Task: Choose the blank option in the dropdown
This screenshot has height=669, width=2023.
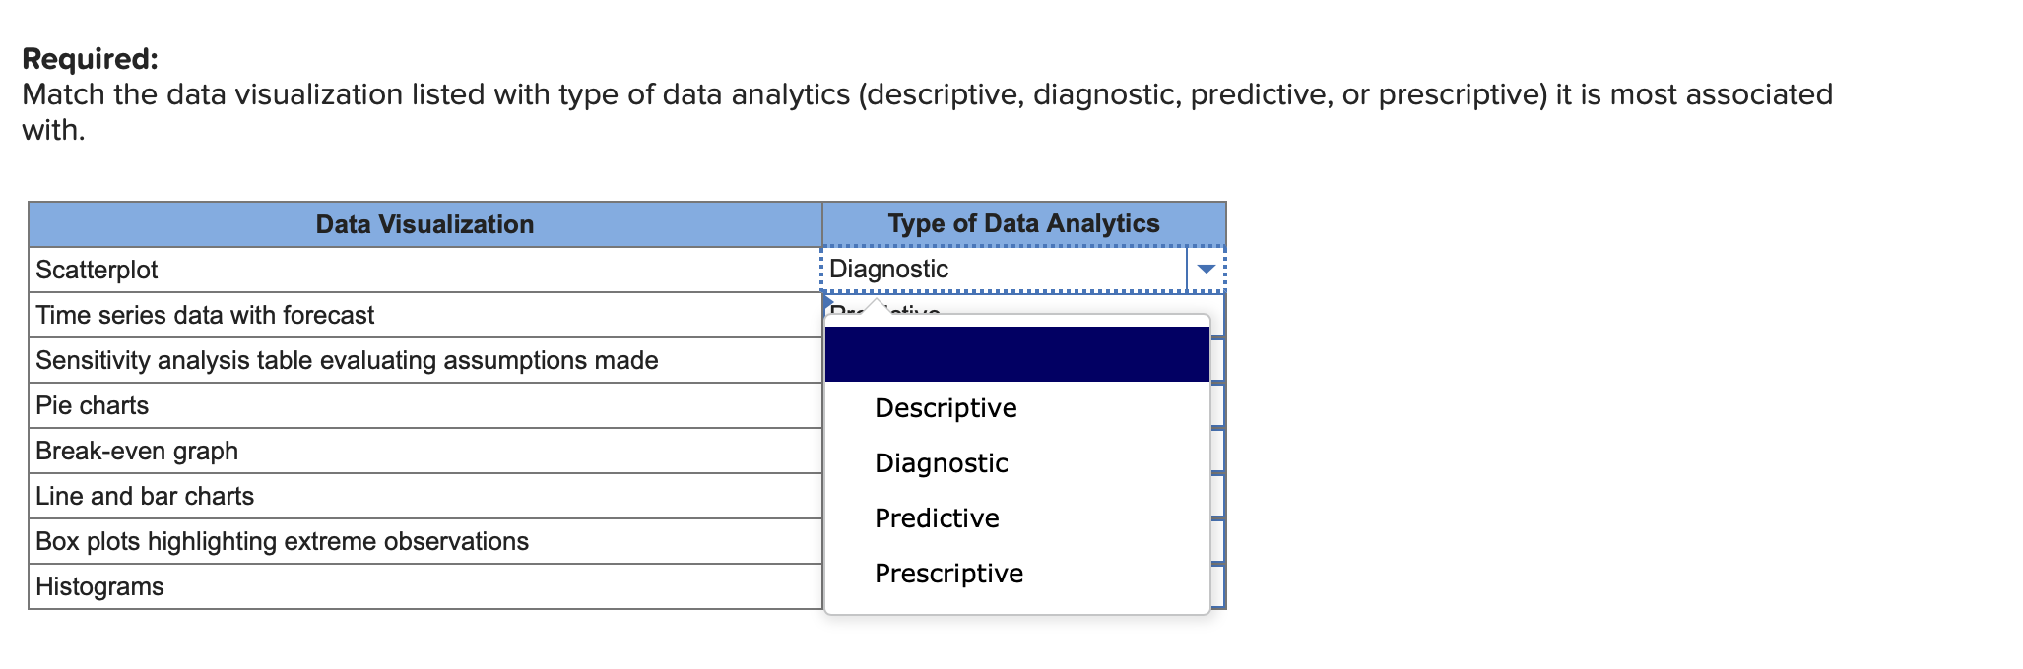Action: coord(1016,354)
